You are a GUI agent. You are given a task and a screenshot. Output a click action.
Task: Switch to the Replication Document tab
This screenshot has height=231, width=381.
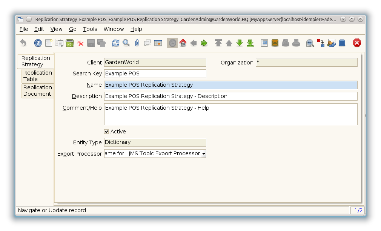point(37,90)
